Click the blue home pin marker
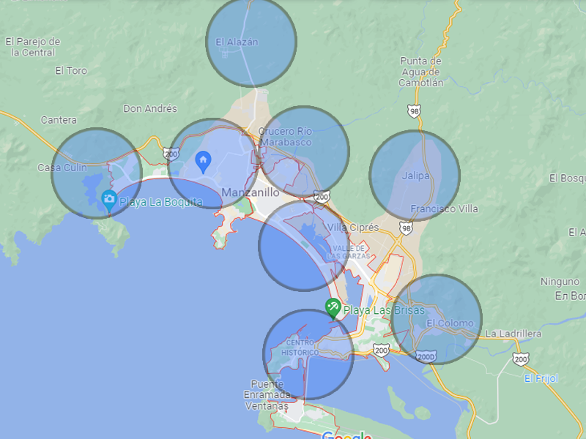This screenshot has width=586, height=439. [204, 162]
